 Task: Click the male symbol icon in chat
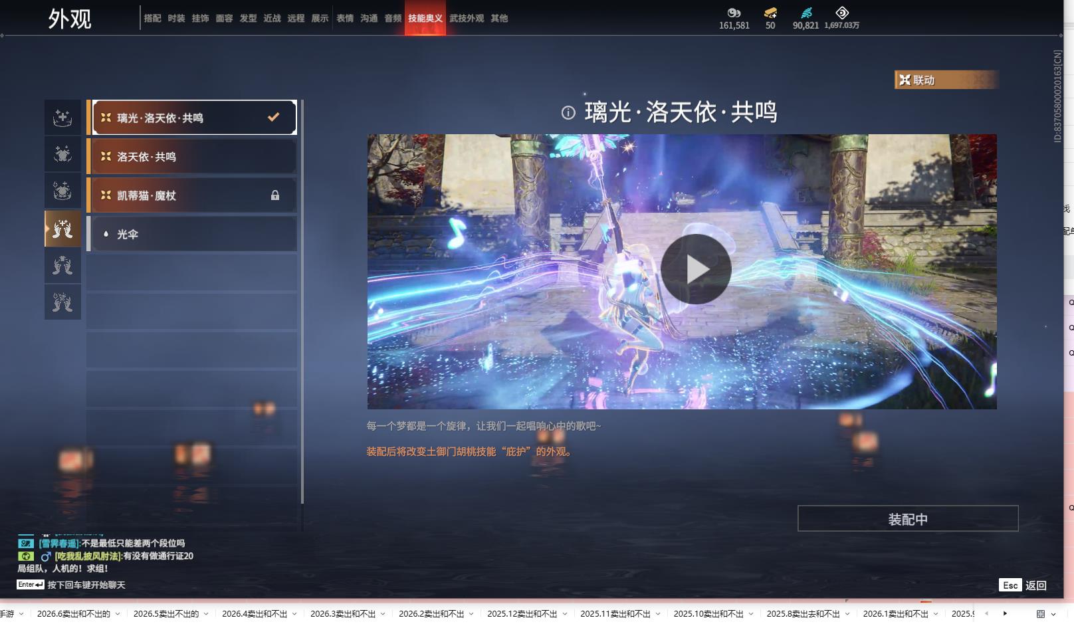(46, 556)
